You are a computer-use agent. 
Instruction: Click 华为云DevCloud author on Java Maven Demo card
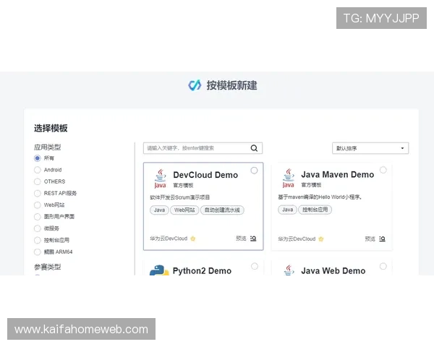point(297,239)
